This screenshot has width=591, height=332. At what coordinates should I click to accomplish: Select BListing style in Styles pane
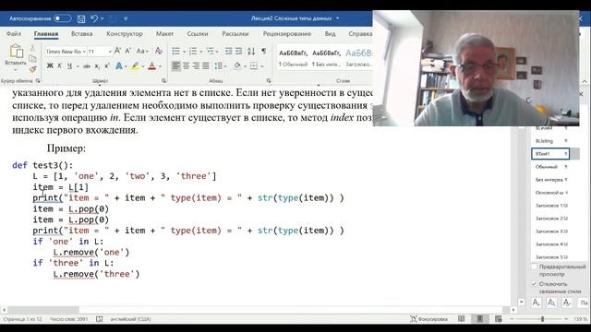click(x=550, y=141)
